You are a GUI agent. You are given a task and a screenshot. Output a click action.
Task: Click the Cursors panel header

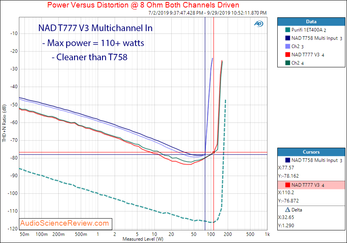point(311,152)
